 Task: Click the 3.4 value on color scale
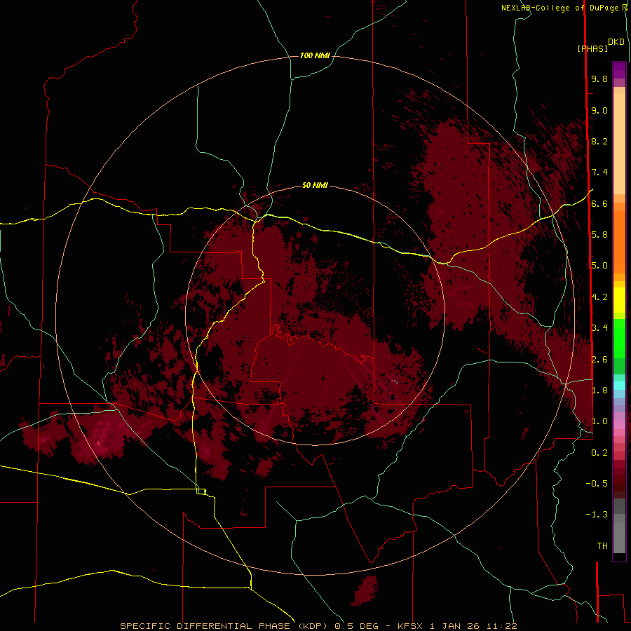pos(599,328)
